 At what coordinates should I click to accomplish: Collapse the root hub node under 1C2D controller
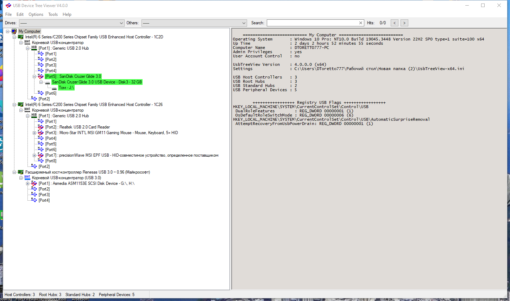click(21, 43)
